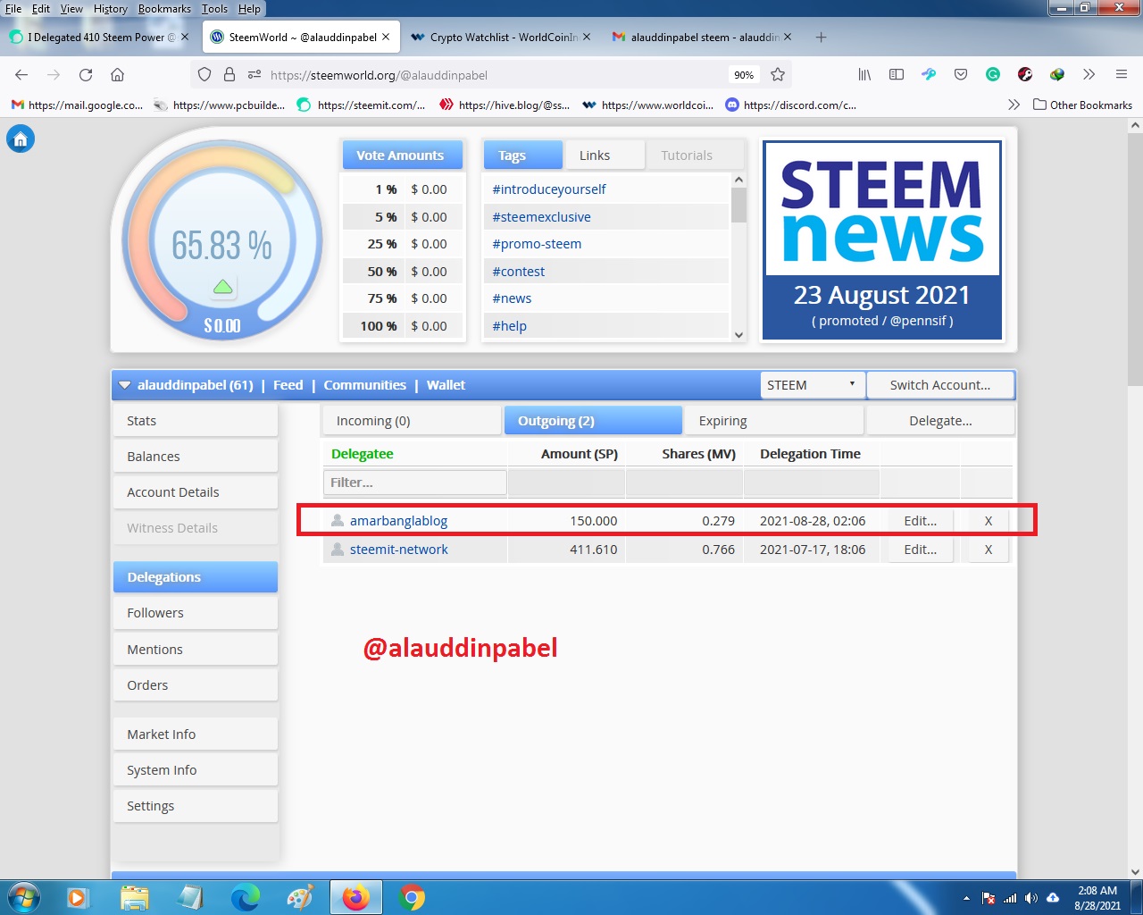Screen dimensions: 1143x915
Task: Open the History menu
Action: (x=111, y=9)
